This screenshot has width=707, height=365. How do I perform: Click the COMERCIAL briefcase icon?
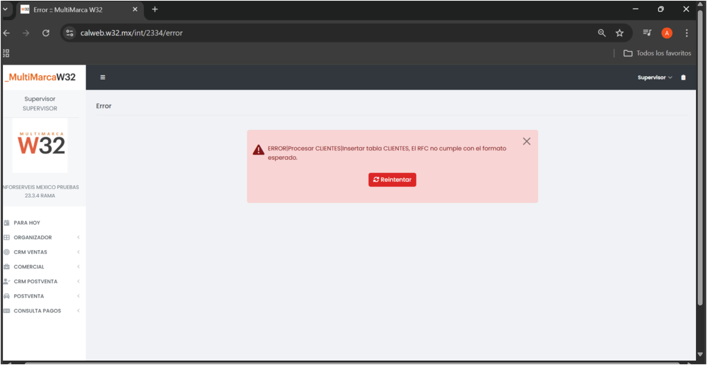tap(7, 267)
